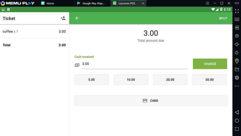
Task: Choose CARD as the payment method
Action: point(151,101)
